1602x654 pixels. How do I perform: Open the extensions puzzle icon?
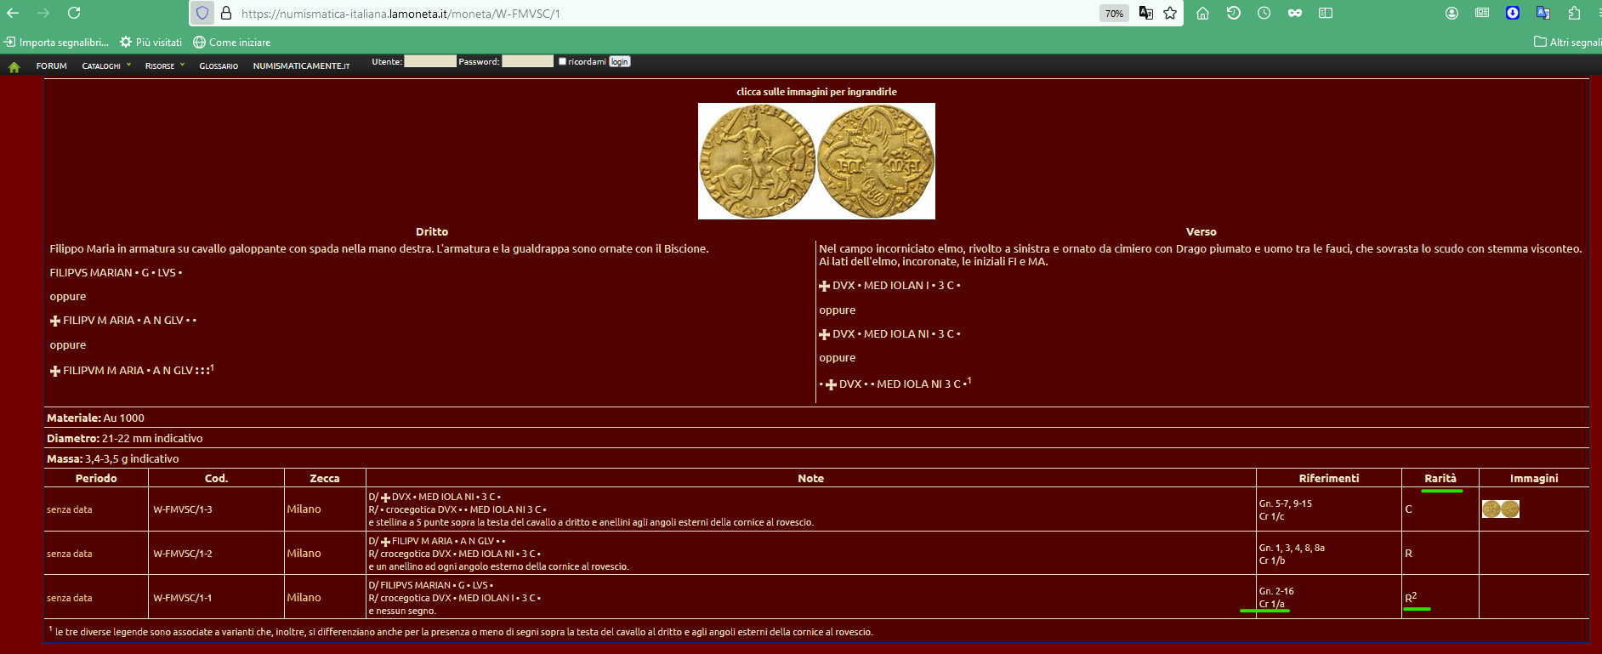click(1574, 13)
